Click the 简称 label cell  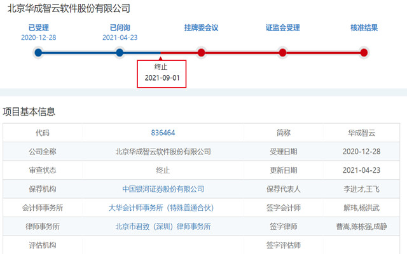tap(284, 133)
